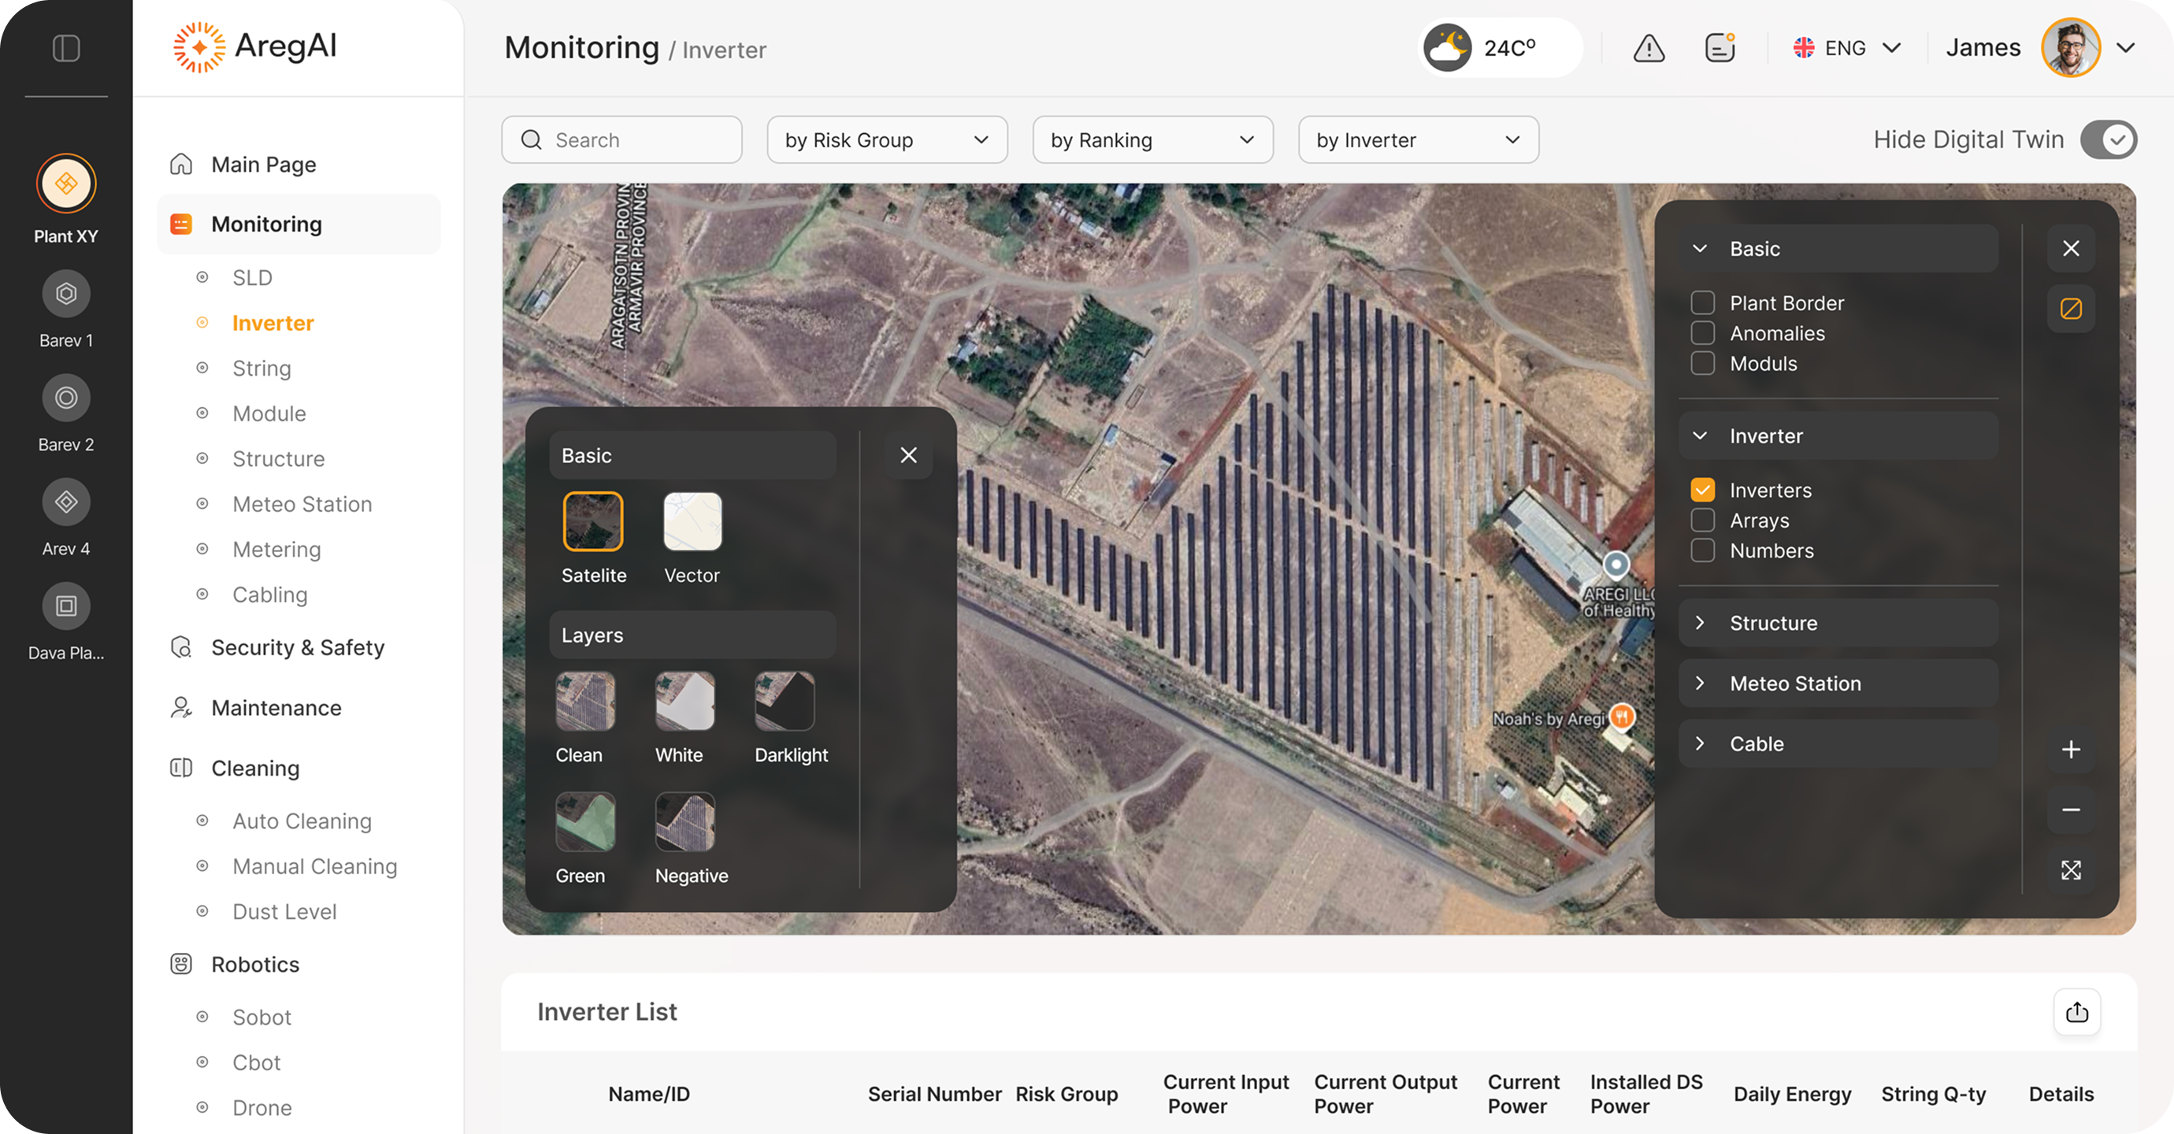2174x1134 pixels.
Task: Uncheck the Inverters checkbox
Action: [1702, 490]
